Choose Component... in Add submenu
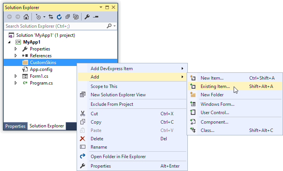This screenshot has width=283, height=171. [235, 122]
